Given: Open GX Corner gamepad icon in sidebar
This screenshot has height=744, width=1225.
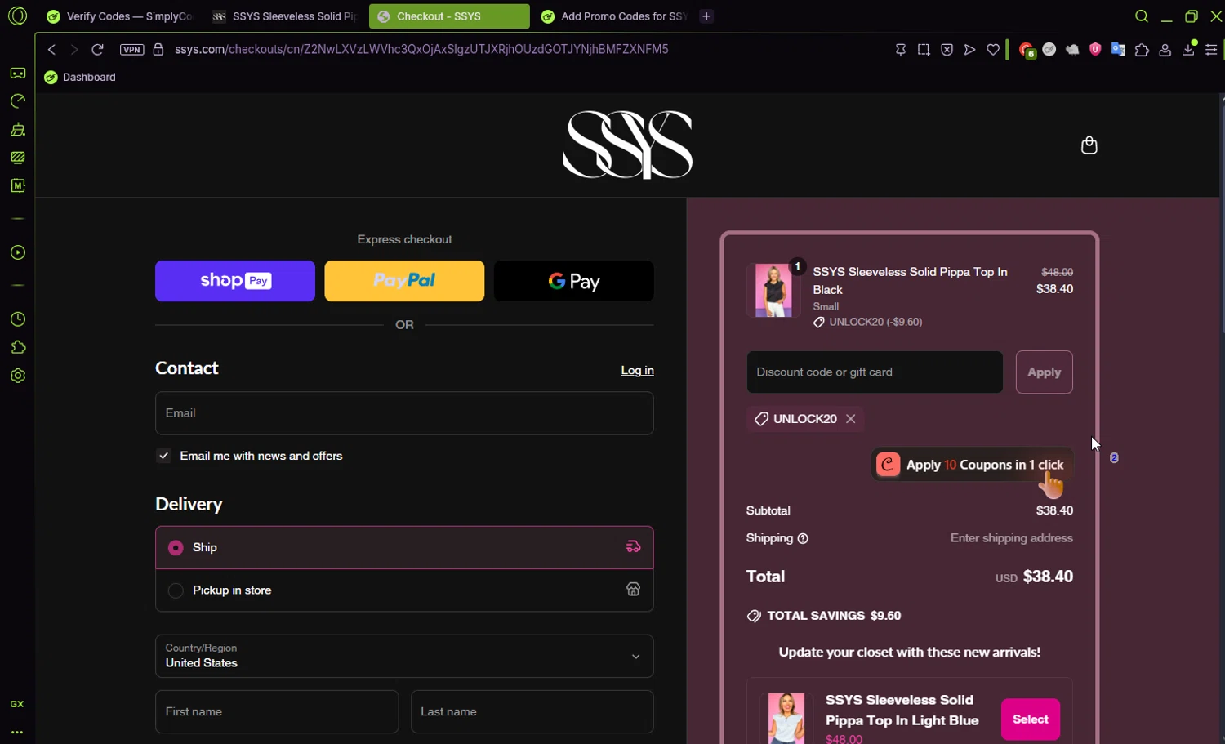Looking at the screenshot, I should click(17, 74).
